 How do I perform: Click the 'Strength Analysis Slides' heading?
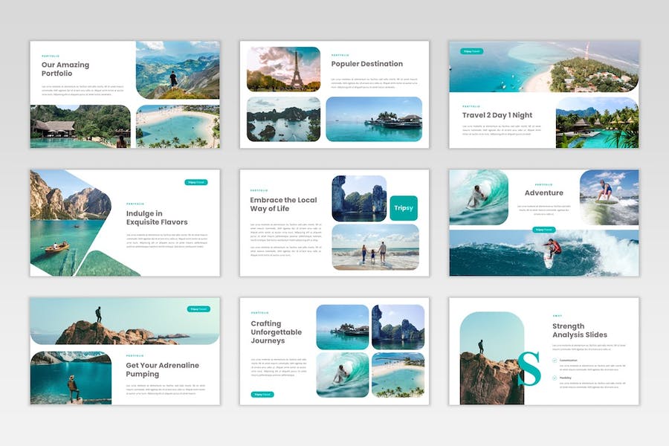point(579,331)
